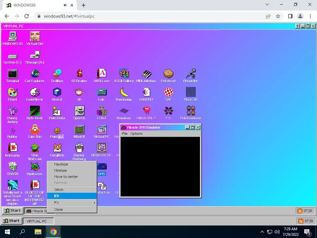Open Cat Explorer icon
Screen dimensions: 317x238
(x=35, y=76)
